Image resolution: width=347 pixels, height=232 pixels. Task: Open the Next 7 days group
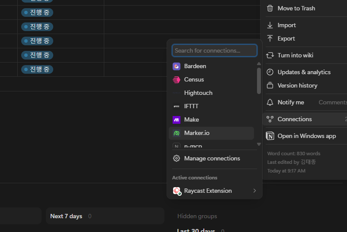point(105,216)
